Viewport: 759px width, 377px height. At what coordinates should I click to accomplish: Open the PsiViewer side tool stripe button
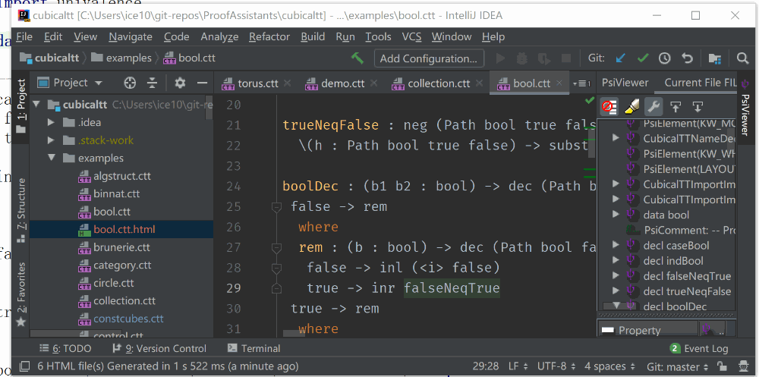tap(745, 109)
